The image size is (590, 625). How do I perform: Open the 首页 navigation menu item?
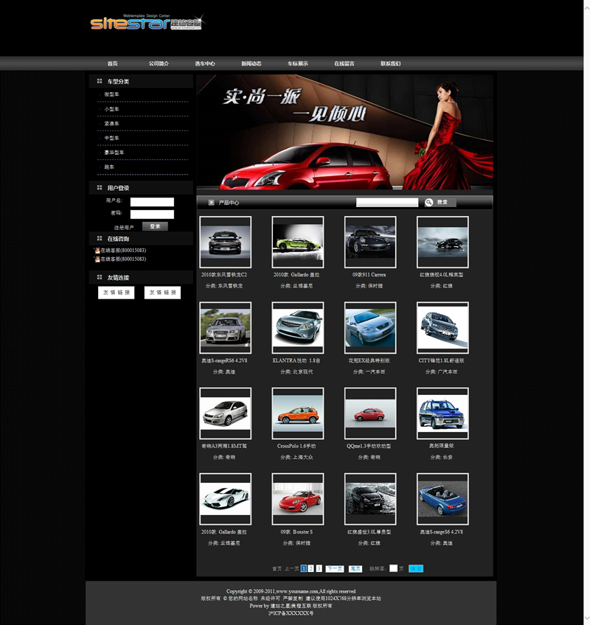[112, 64]
